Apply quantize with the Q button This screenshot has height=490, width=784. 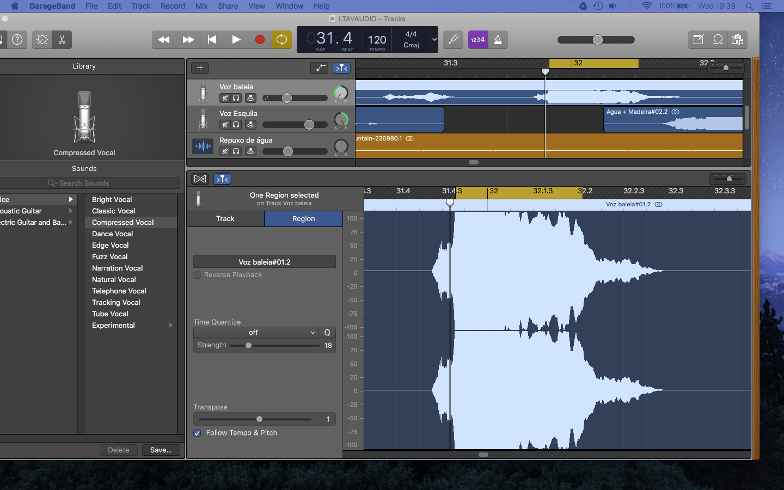[x=327, y=333]
